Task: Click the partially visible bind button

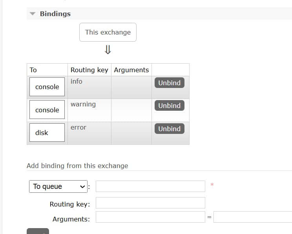Action: pyautogui.click(x=38, y=231)
